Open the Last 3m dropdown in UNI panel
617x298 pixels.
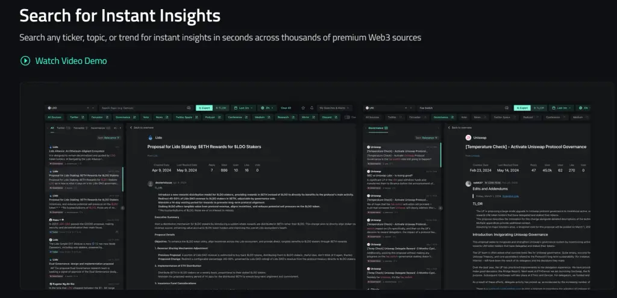561,108
